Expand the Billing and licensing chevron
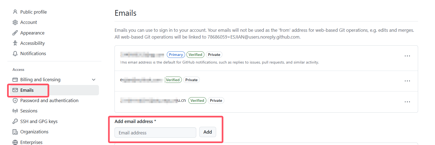The width and height of the screenshot is (435, 145). coord(94,80)
